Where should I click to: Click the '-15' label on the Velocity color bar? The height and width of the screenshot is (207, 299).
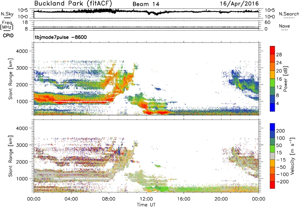(281, 160)
